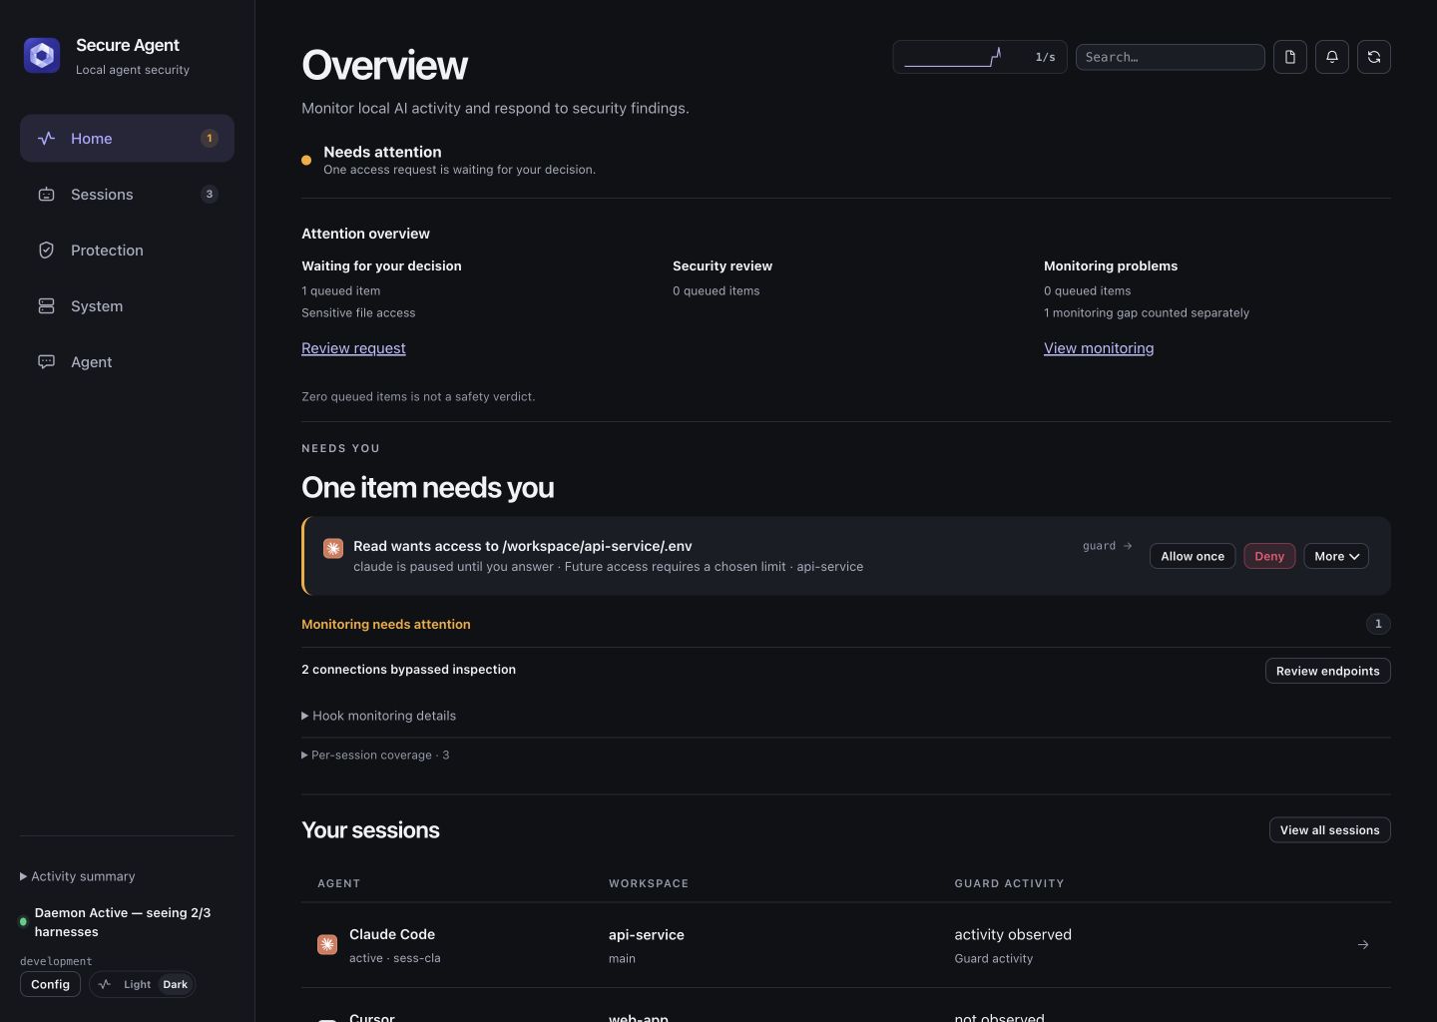Click the green Daemon Active status dot

23,922
